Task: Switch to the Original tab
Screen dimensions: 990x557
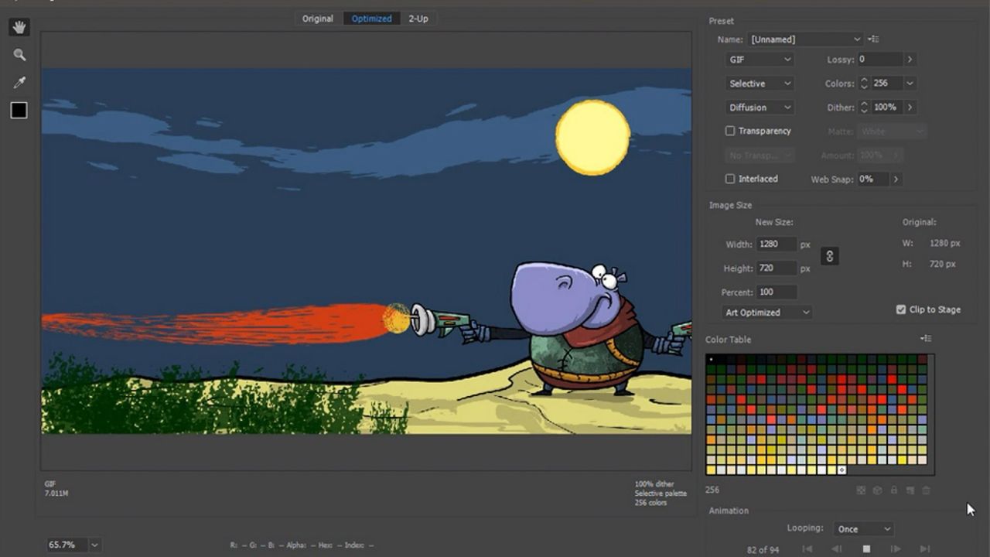Action: click(317, 18)
